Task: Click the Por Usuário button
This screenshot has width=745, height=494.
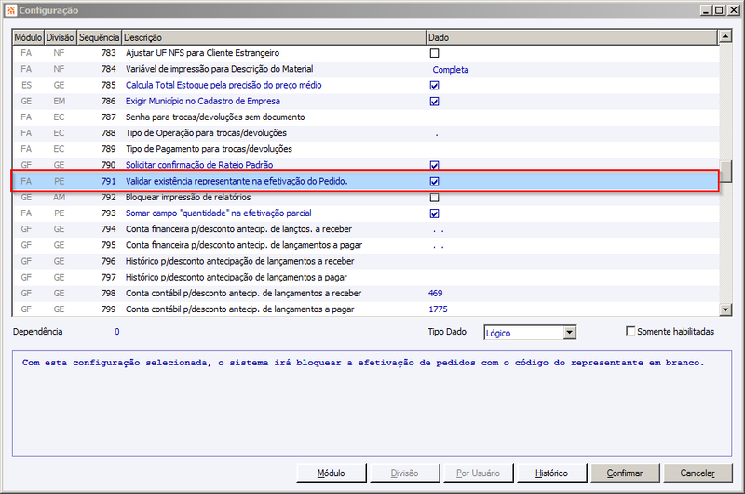Action: click(x=478, y=473)
